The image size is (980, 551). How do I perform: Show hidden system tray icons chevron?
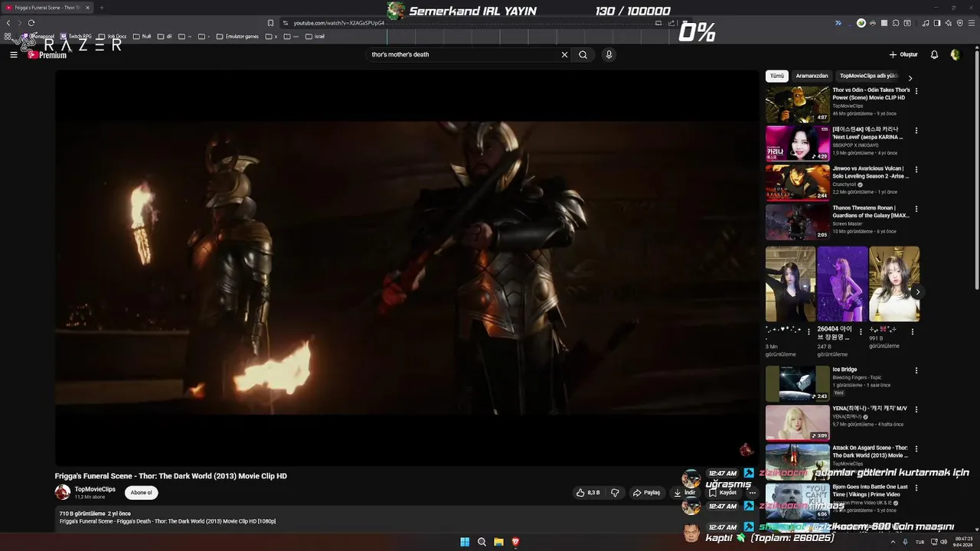click(x=893, y=542)
